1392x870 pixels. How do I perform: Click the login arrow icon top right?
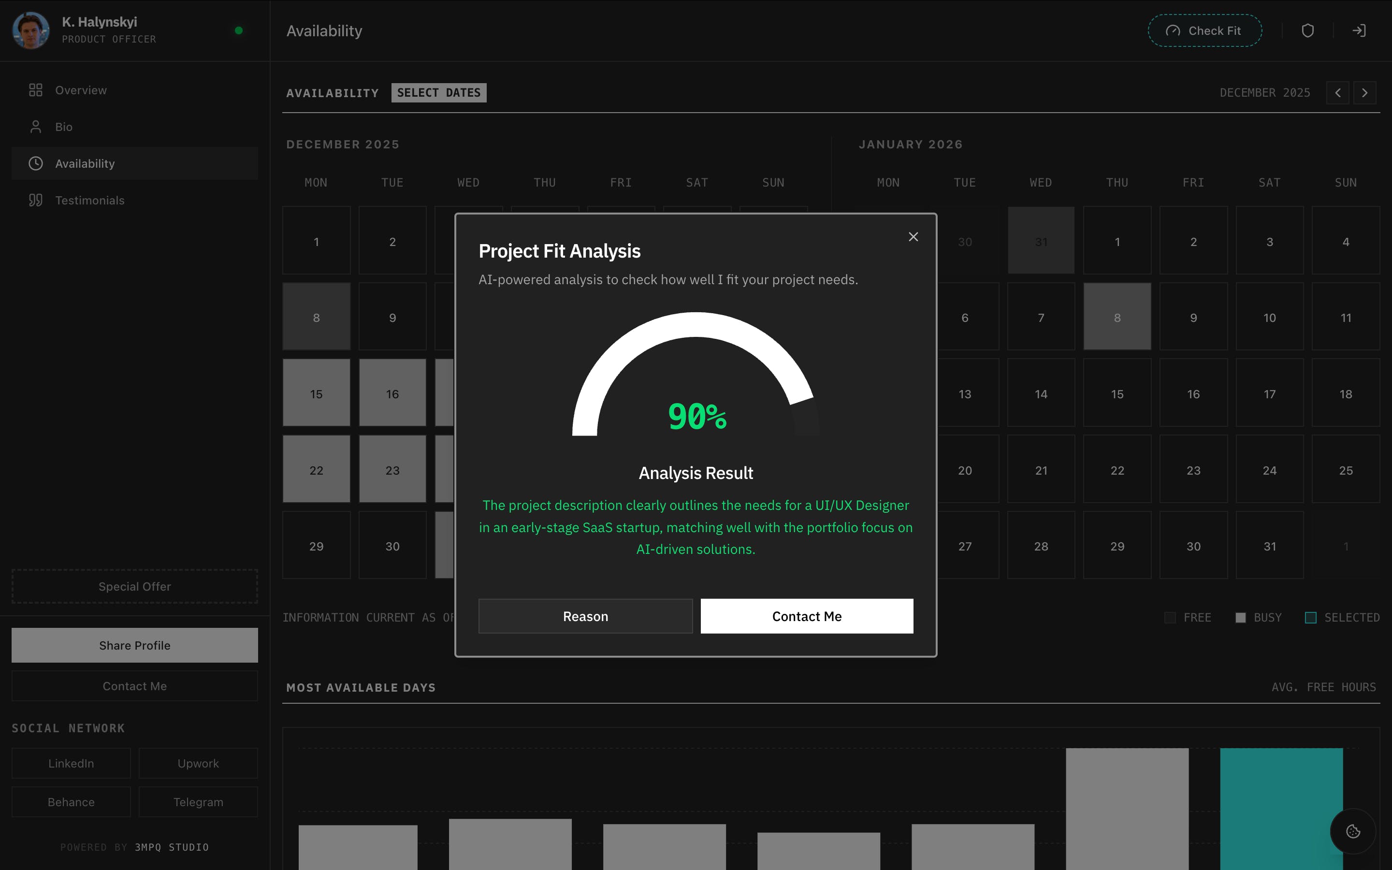[1359, 30]
